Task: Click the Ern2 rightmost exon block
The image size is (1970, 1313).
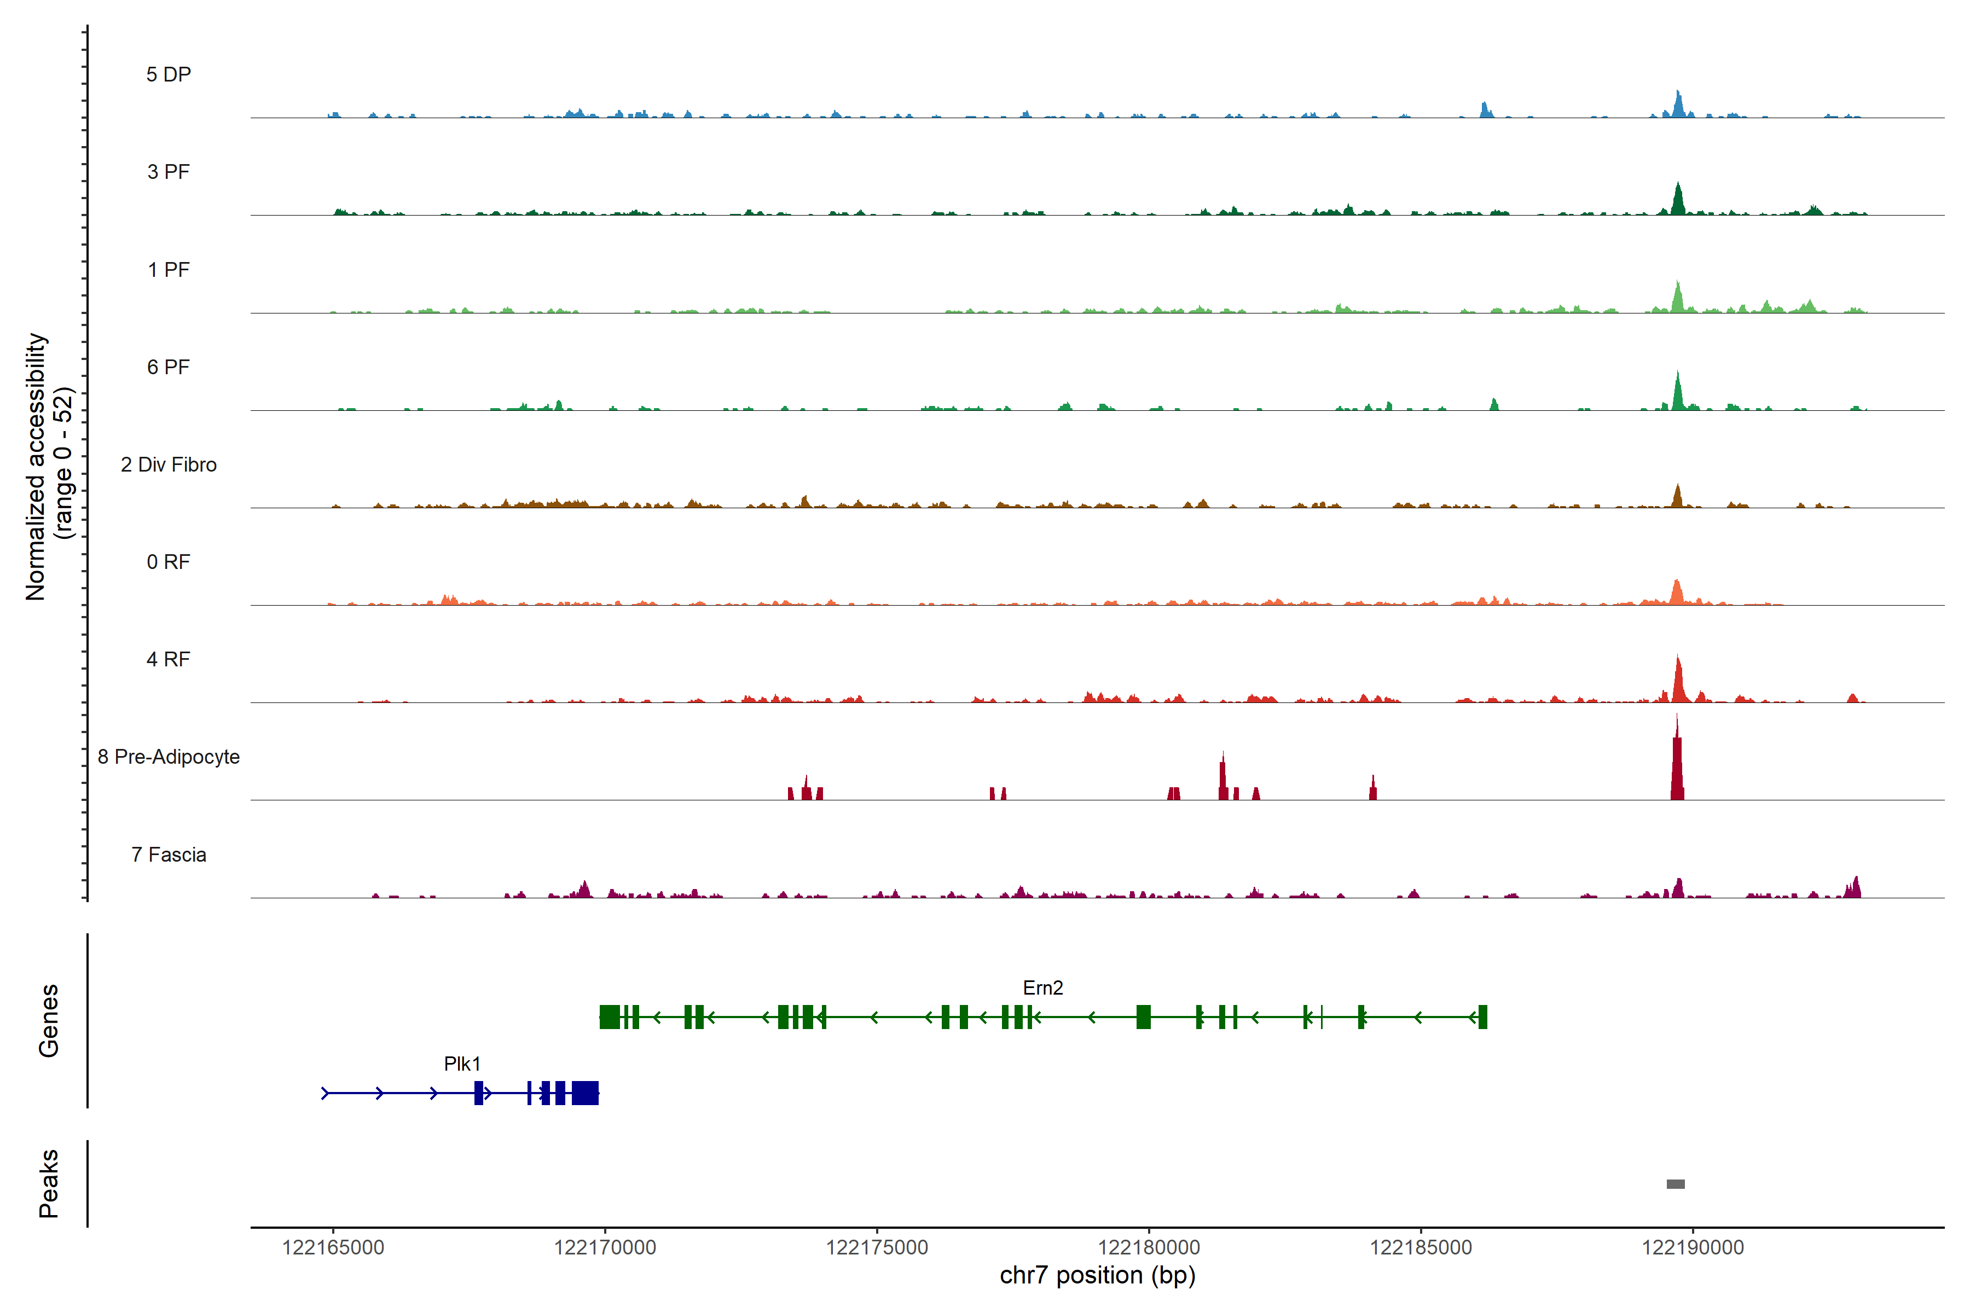Action: pos(1482,1016)
